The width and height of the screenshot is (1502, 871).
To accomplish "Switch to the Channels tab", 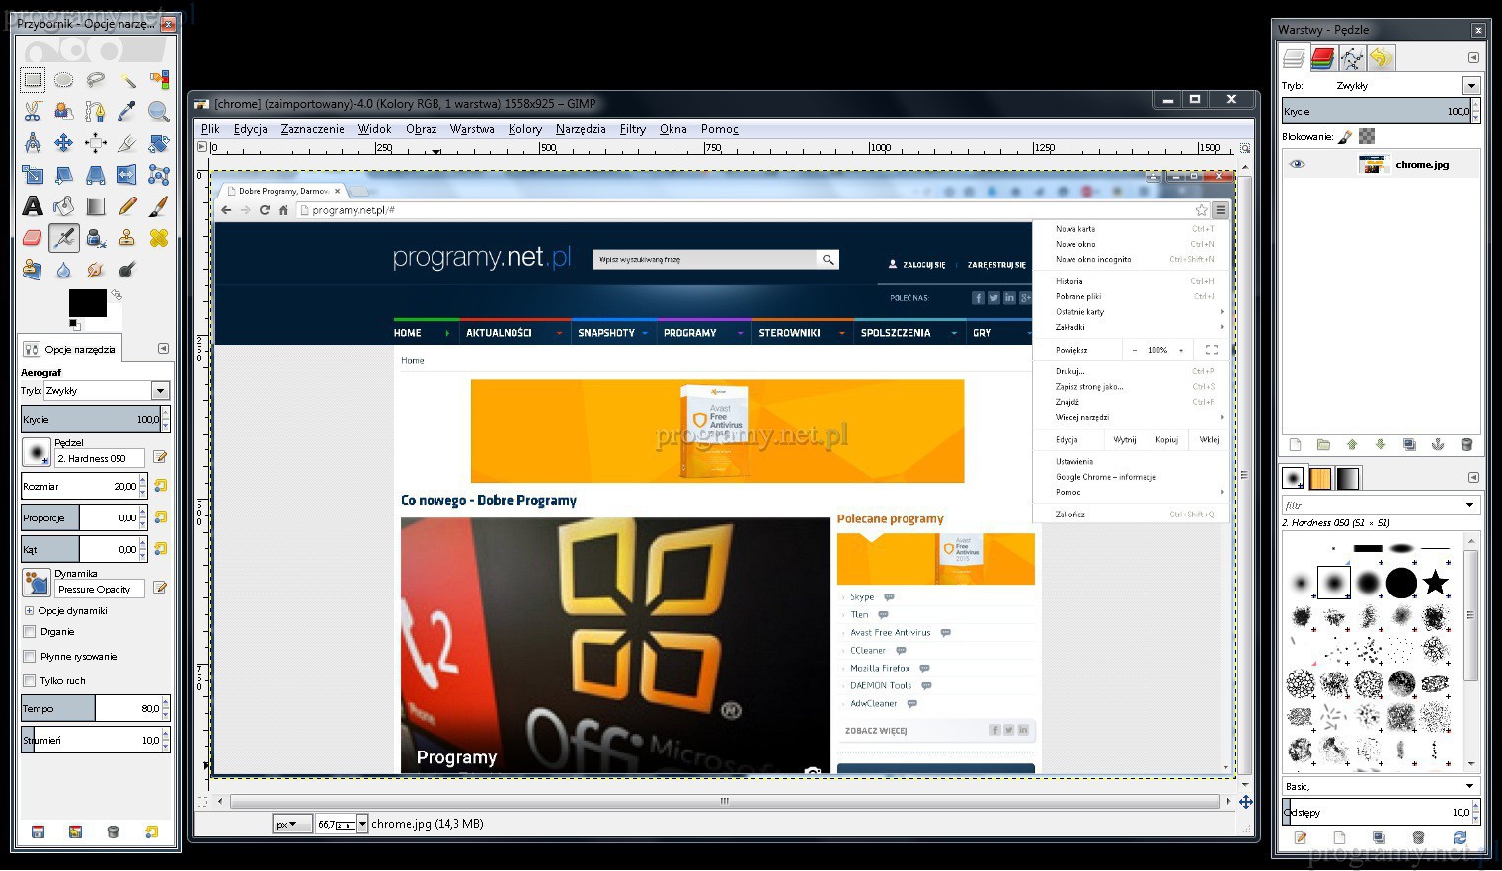I will coord(1322,59).
